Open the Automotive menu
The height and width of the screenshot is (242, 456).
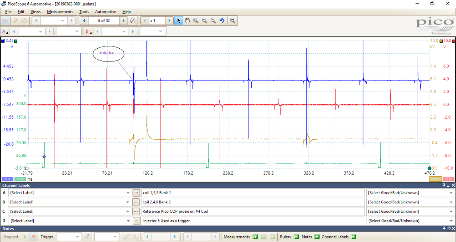[x=105, y=11]
